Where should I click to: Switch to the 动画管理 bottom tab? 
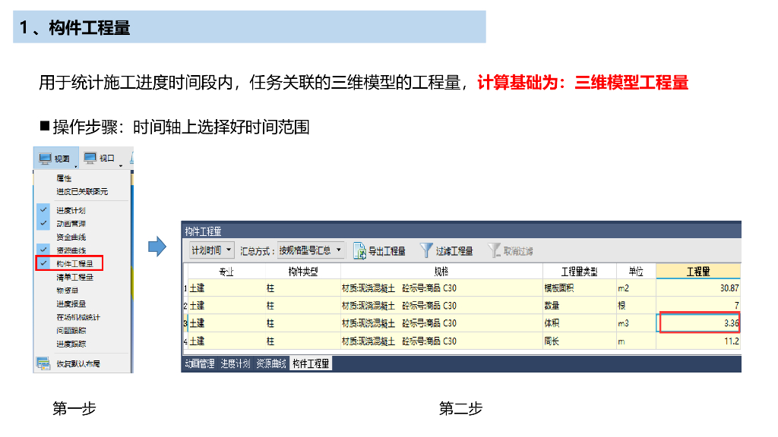pos(200,363)
